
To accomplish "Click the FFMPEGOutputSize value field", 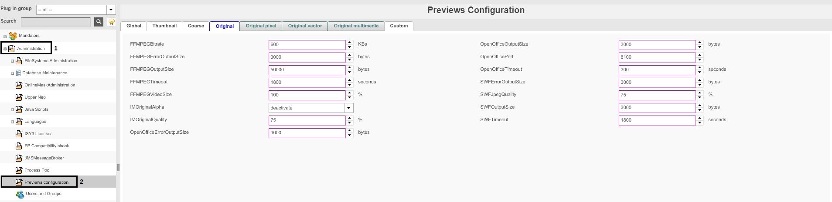I will pos(307,70).
